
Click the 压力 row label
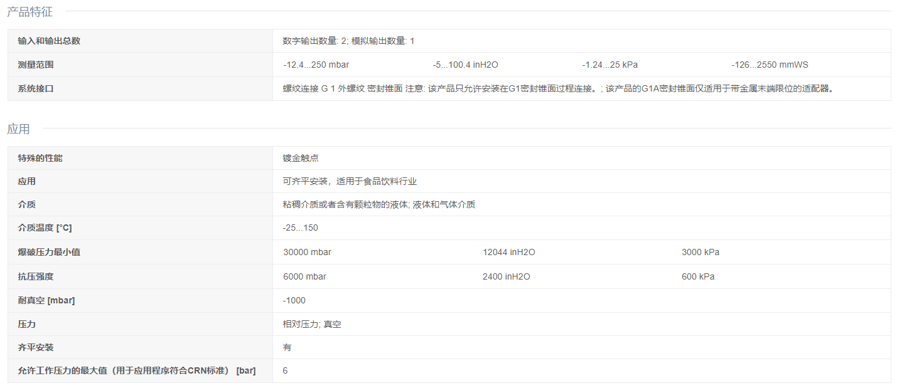[26, 324]
